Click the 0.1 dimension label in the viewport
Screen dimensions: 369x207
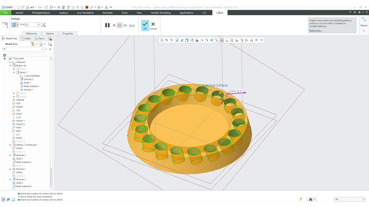point(239,91)
